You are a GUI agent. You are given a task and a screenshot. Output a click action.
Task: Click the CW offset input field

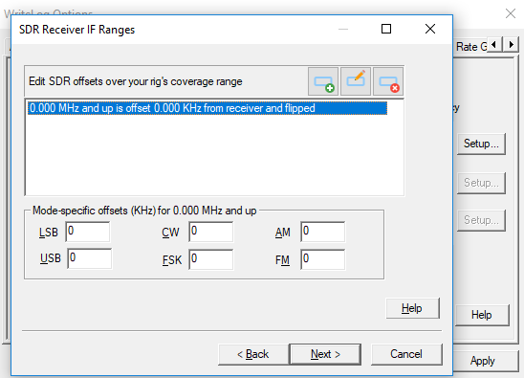[211, 232]
